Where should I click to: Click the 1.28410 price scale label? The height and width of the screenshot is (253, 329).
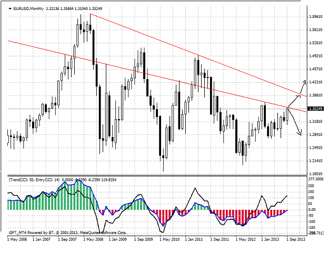pyautogui.click(x=316, y=134)
